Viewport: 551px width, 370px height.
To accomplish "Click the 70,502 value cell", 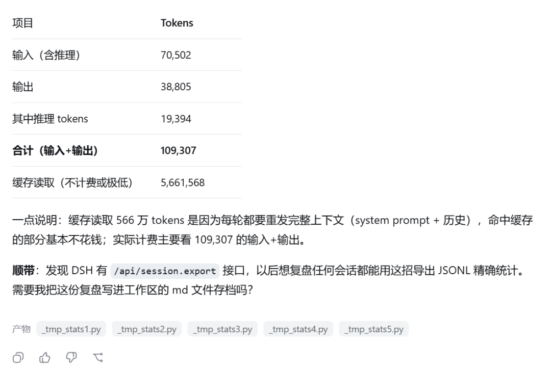I will 176,55.
